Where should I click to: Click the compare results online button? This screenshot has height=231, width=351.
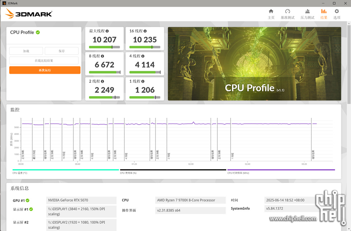click(44, 61)
